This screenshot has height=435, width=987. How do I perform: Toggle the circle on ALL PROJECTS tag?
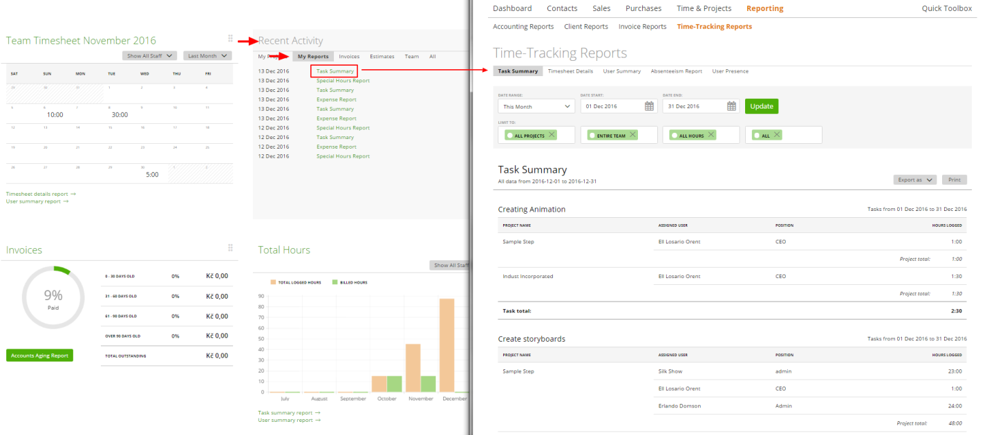click(509, 136)
